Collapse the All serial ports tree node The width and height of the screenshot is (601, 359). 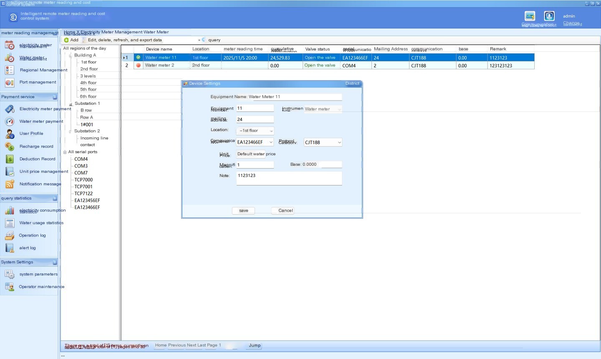pos(65,152)
